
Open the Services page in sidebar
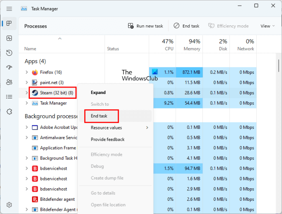(9, 111)
